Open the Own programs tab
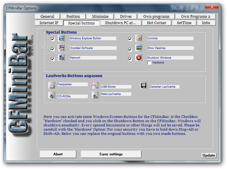Image resolution: width=227 pixels, height=169 pixels. pyautogui.click(x=156, y=17)
